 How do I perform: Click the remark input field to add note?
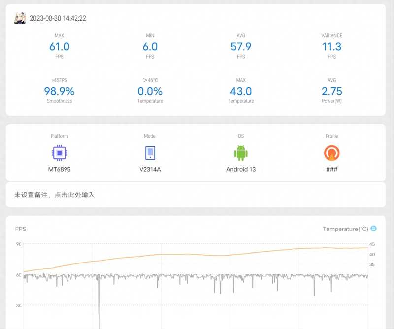(x=196, y=195)
